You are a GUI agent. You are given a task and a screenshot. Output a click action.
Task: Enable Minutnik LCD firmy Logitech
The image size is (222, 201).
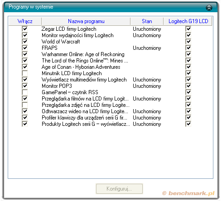coord(25,73)
